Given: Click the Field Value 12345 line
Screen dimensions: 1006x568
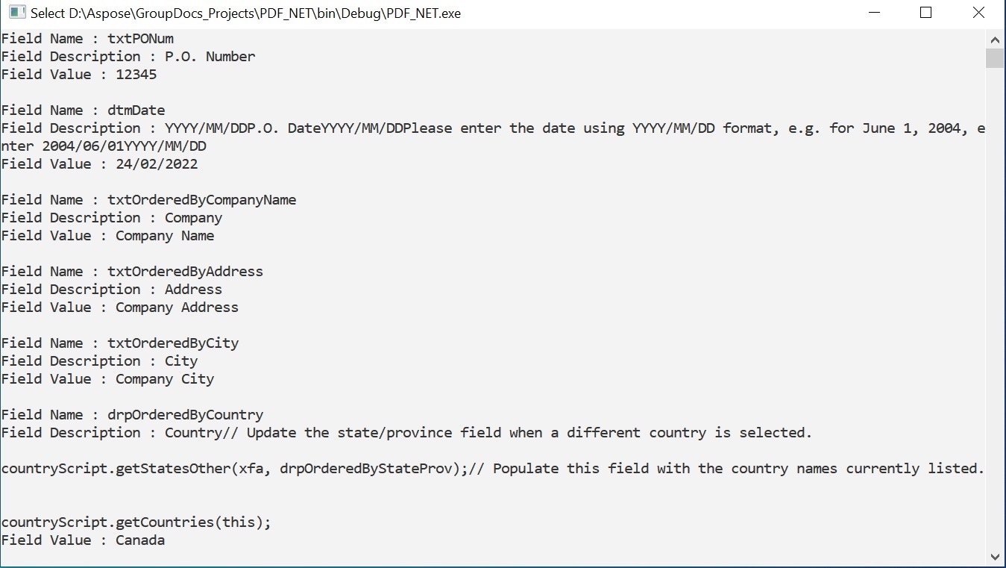Looking at the screenshot, I should point(78,74).
